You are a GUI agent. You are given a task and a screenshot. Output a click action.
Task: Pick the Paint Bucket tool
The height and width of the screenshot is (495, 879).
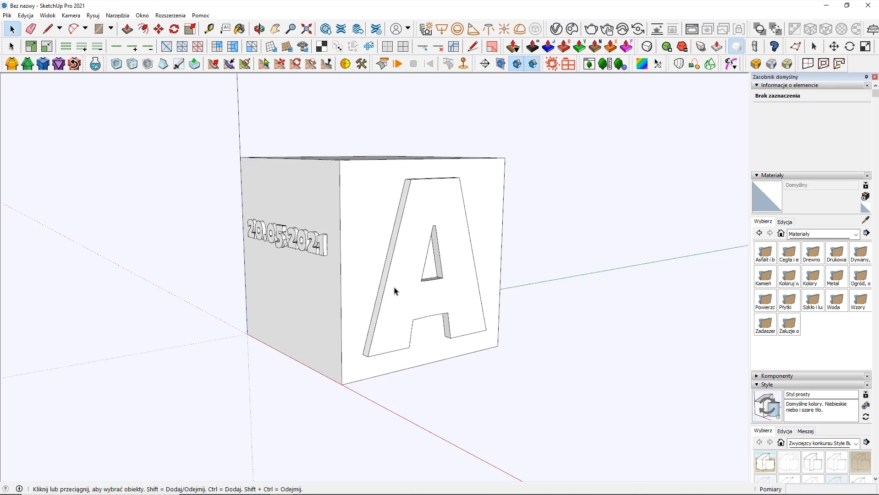240,29
